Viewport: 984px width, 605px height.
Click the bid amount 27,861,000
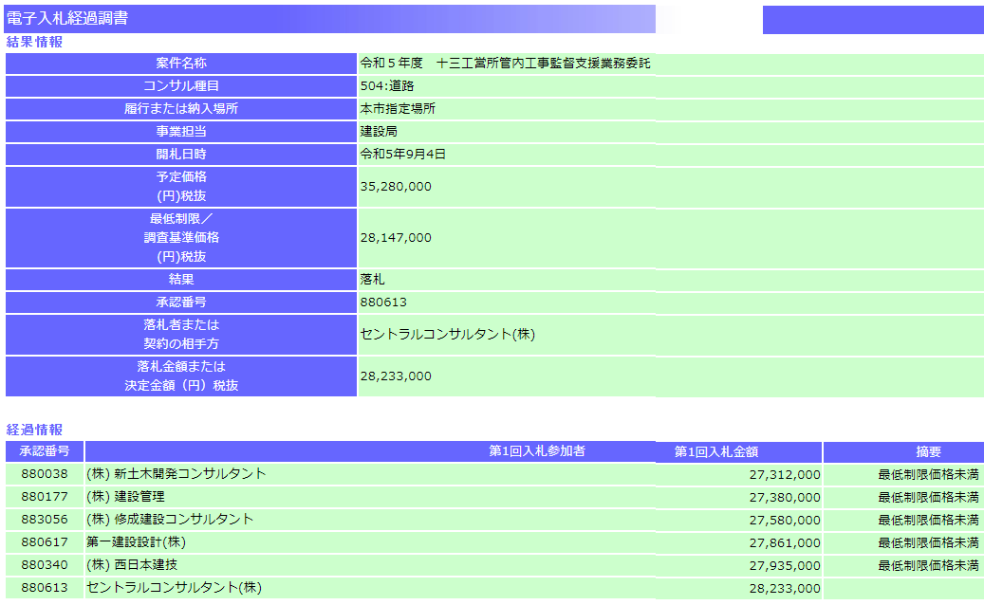click(784, 542)
